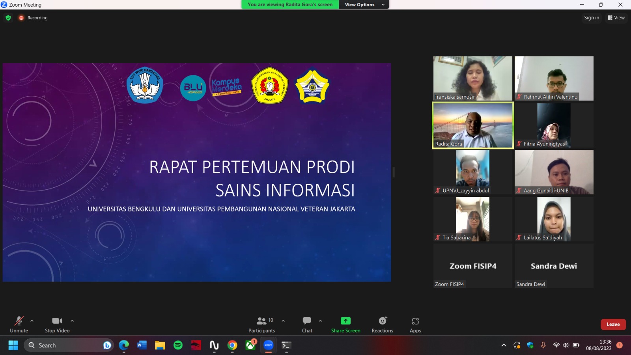Expand the arrow beside Participants
Screen dimensions: 631x355
(283, 321)
